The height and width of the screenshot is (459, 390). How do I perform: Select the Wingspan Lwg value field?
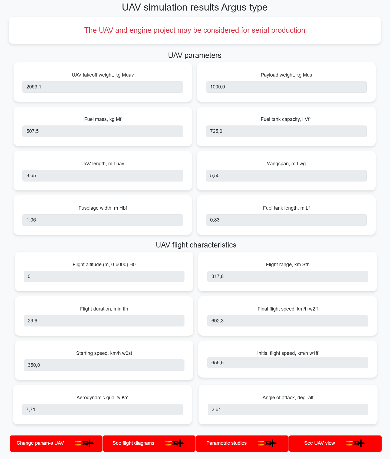click(x=286, y=176)
